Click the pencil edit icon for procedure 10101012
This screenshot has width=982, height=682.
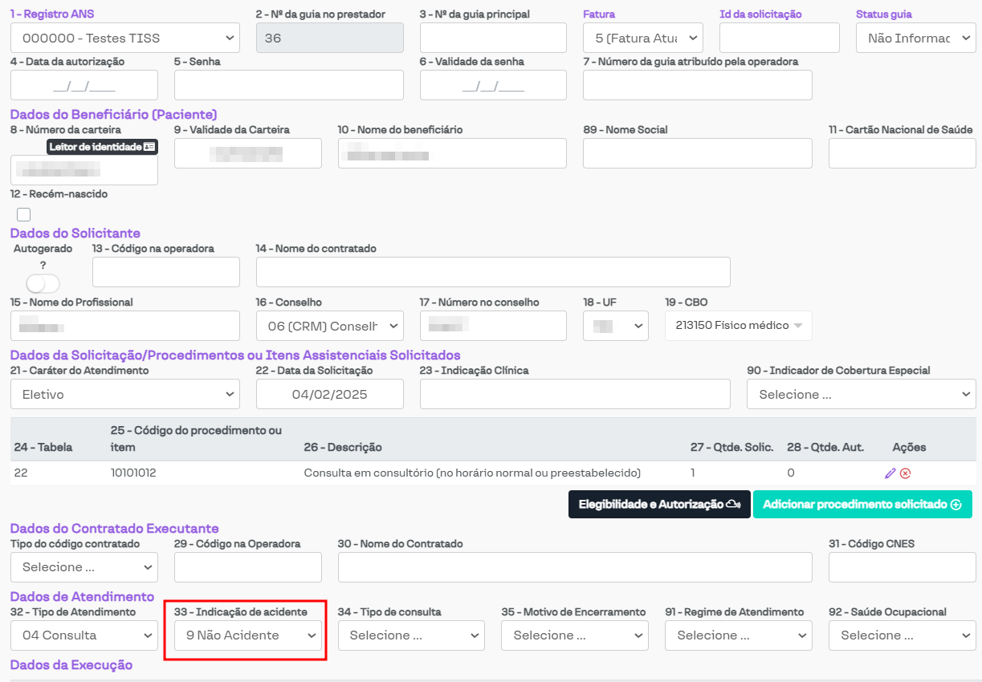[890, 473]
